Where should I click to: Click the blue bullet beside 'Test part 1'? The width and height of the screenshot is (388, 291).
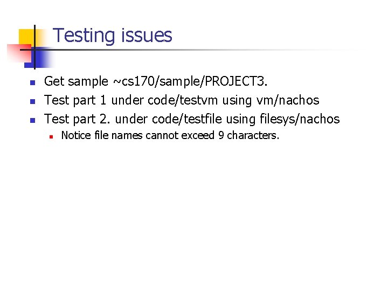tap(32, 101)
